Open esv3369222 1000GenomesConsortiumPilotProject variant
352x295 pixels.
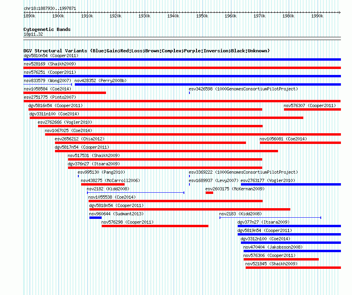[x=243, y=172]
